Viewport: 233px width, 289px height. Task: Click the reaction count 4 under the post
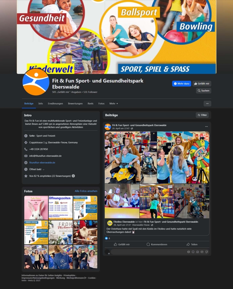[109, 238]
